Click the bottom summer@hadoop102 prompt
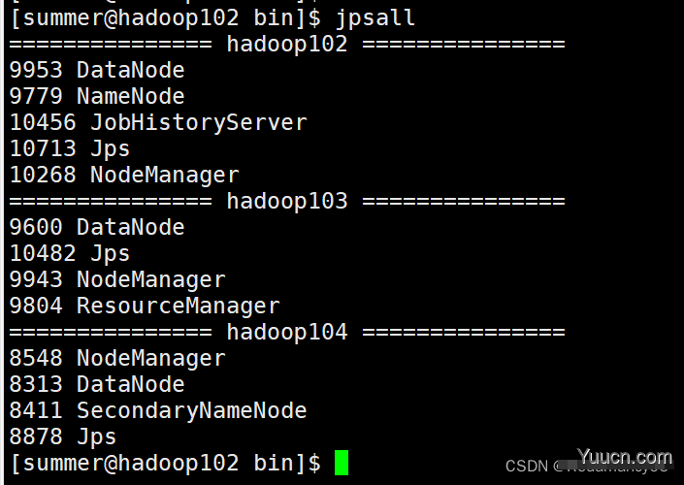Image resolution: width=684 pixels, height=485 pixels. (x=165, y=464)
